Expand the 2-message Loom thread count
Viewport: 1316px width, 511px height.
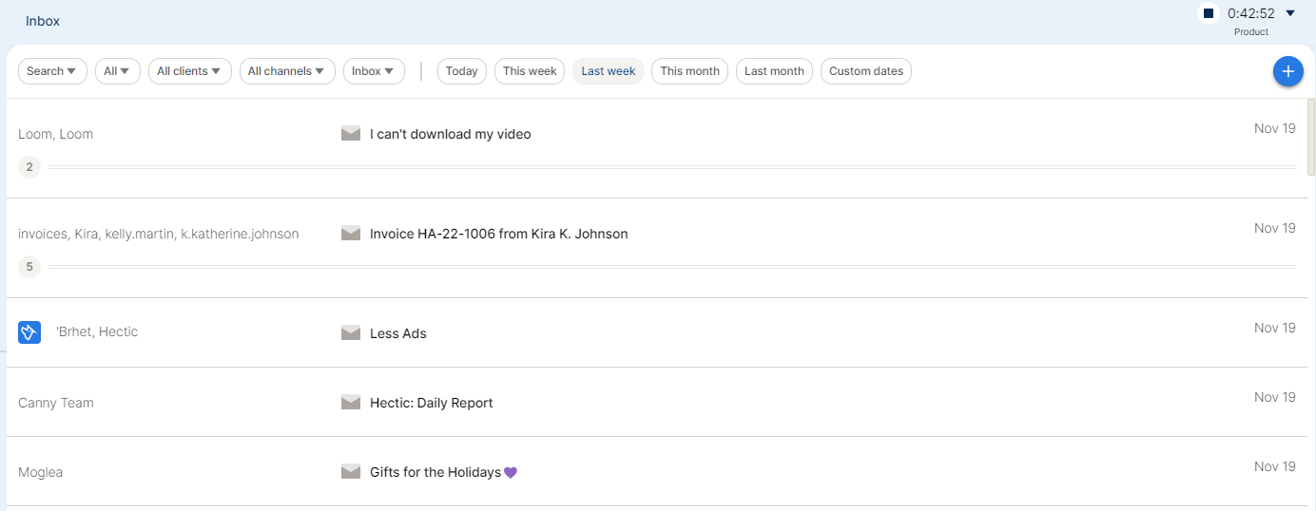(x=29, y=167)
